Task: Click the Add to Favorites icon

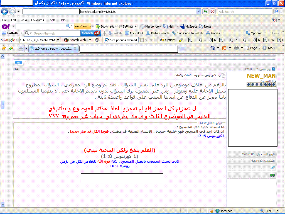Action: point(11,48)
